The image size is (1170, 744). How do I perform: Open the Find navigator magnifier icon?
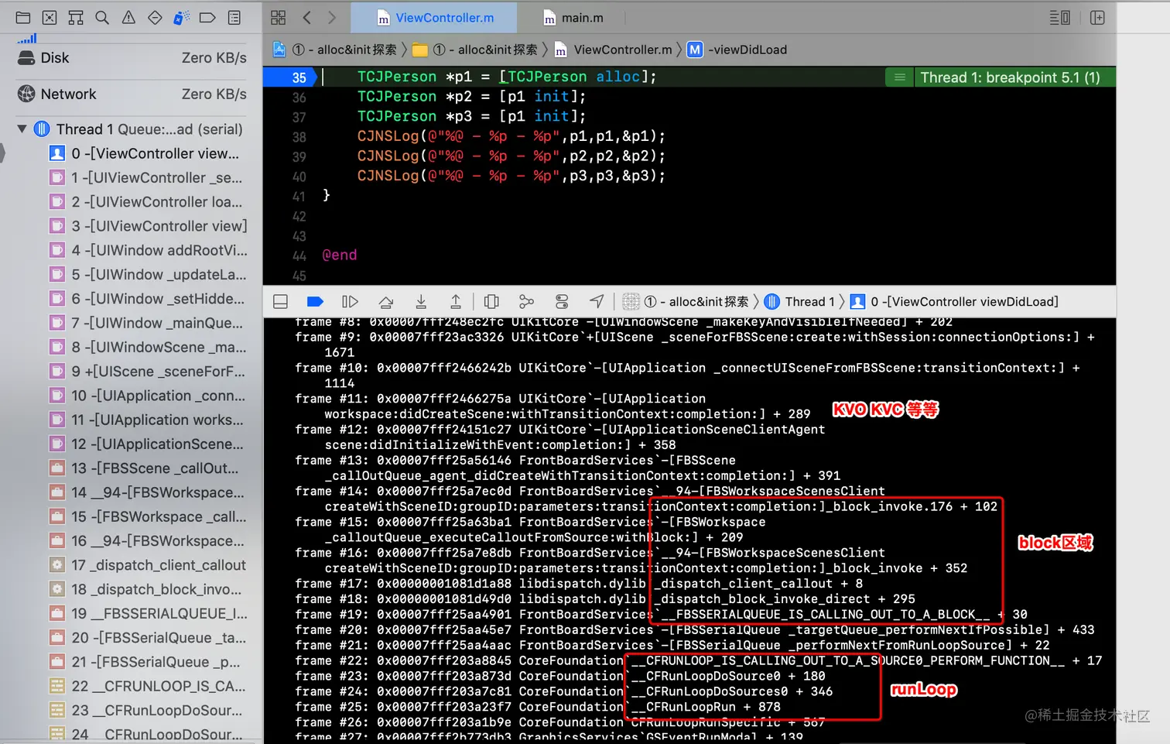102,18
